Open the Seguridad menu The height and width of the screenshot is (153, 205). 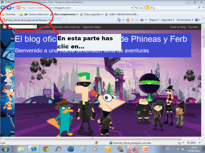(x=168, y=20)
